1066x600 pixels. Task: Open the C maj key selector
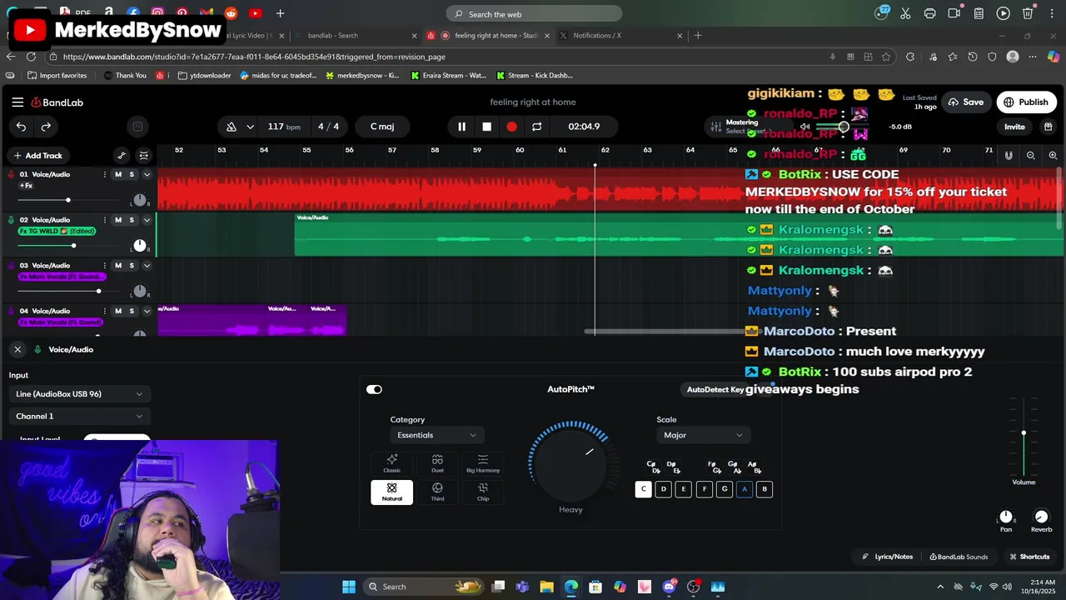point(382,127)
